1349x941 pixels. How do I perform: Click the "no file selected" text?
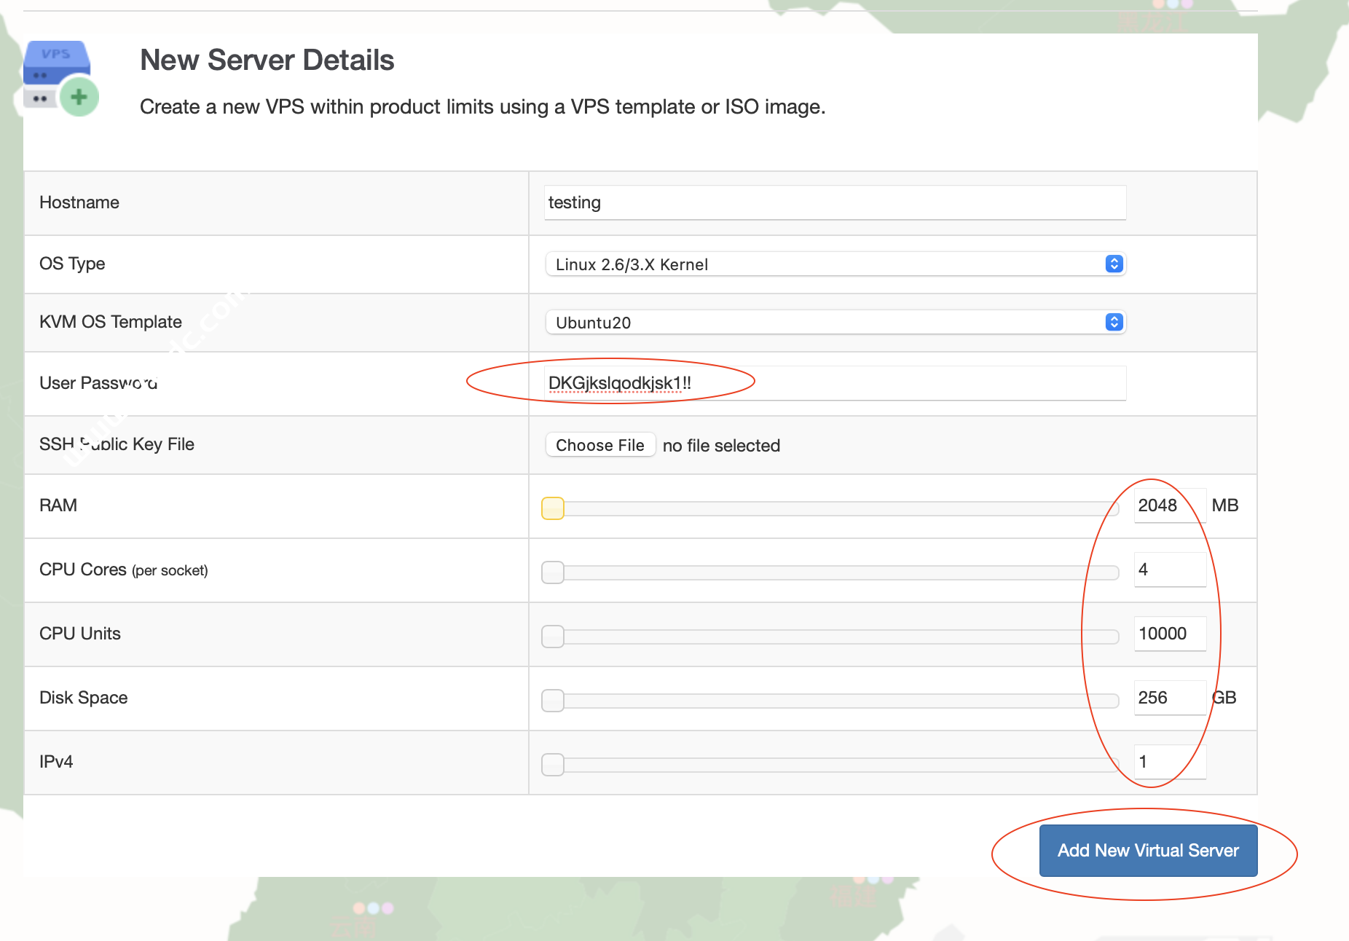click(x=721, y=446)
